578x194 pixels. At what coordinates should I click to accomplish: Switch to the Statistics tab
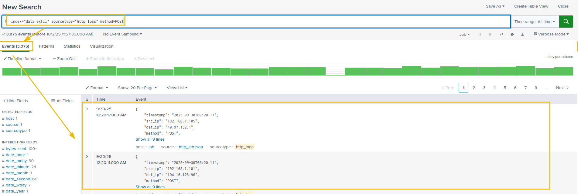(72, 46)
